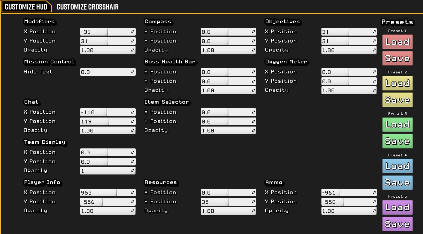The height and width of the screenshot is (234, 423).
Task: Click the Oxygen Meter Opacity arrow icon
Action: 374,90
